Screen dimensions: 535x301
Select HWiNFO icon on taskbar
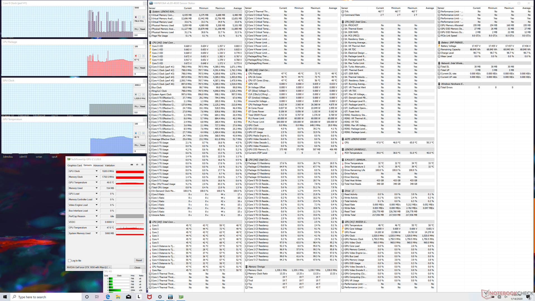click(x=170, y=297)
